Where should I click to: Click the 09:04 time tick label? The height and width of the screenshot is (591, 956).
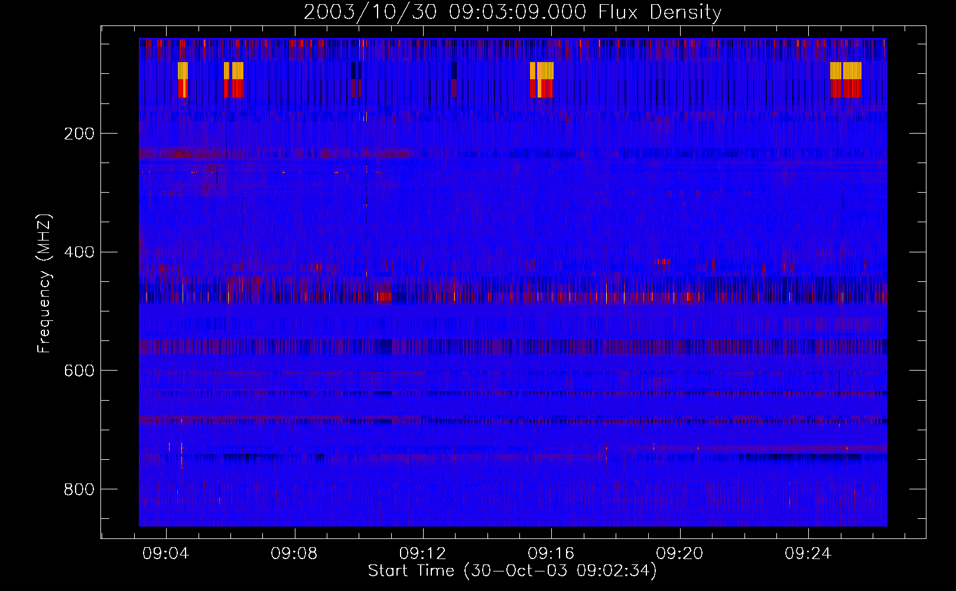tap(165, 554)
